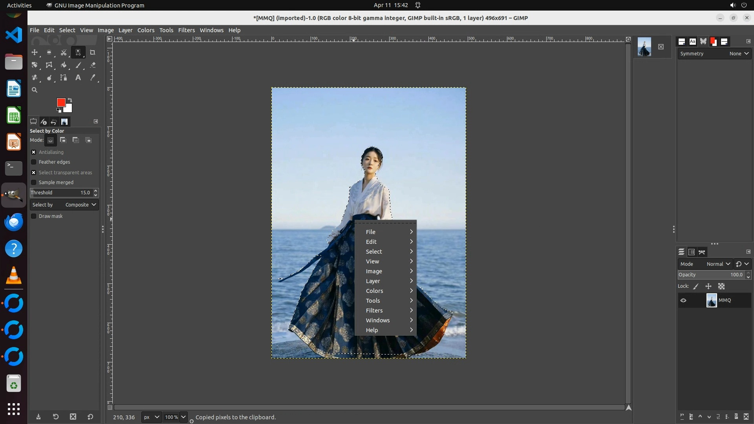Select the Move tool
754x424 pixels.
(35, 52)
